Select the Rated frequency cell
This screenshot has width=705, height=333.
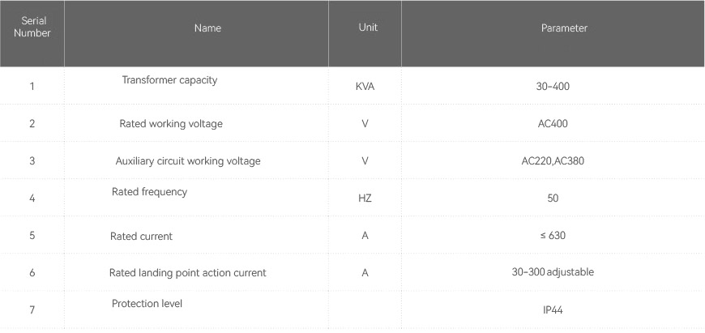(149, 192)
